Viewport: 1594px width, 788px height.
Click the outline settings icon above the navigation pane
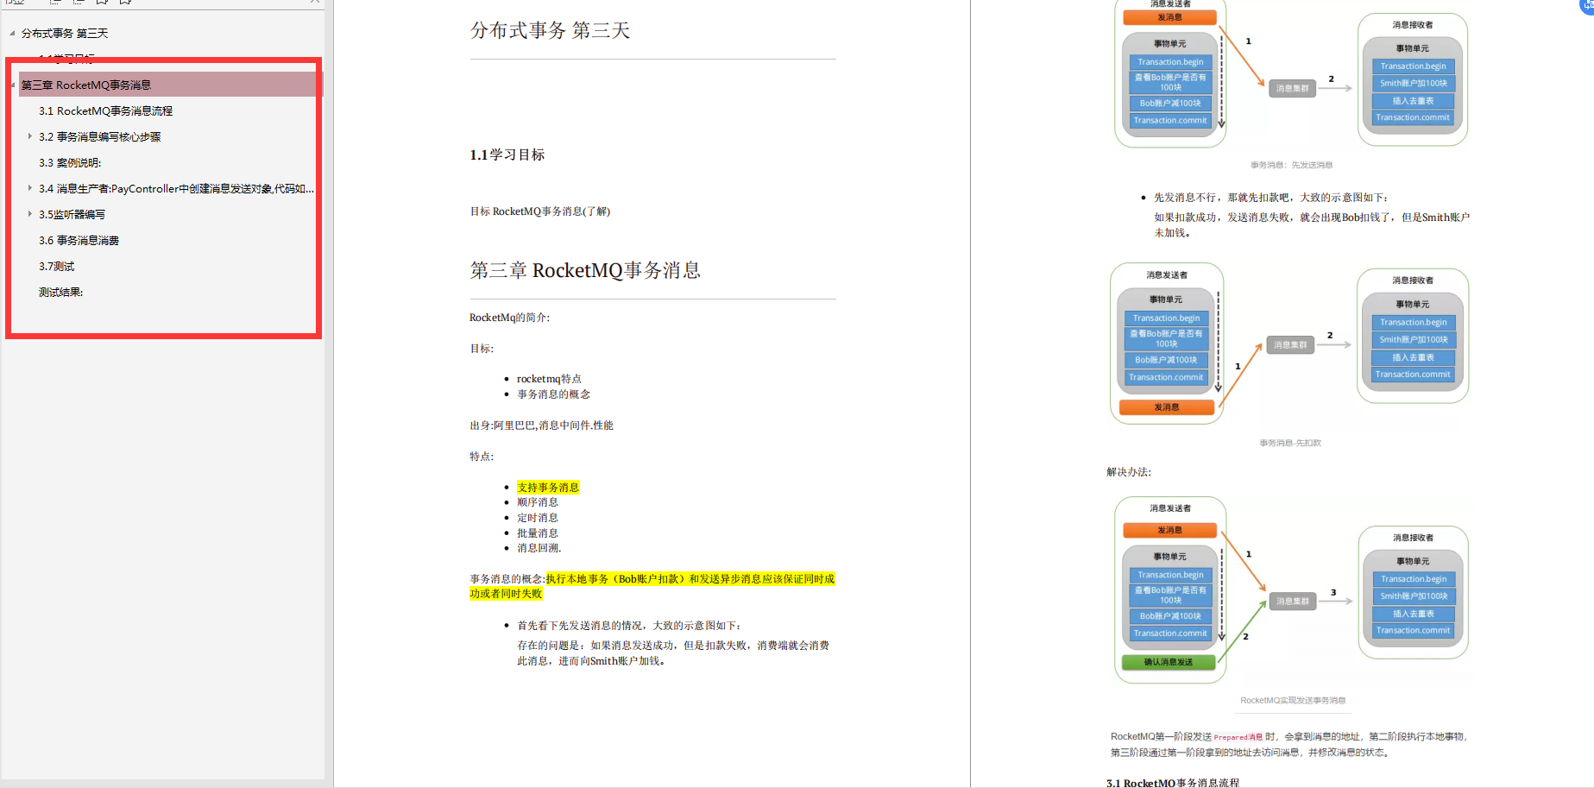13,2
